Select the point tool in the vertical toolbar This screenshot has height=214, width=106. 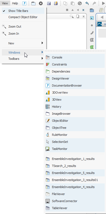tap(92, 25)
